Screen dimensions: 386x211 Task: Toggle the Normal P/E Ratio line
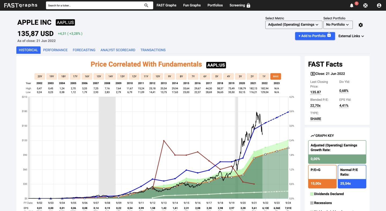tap(352, 177)
